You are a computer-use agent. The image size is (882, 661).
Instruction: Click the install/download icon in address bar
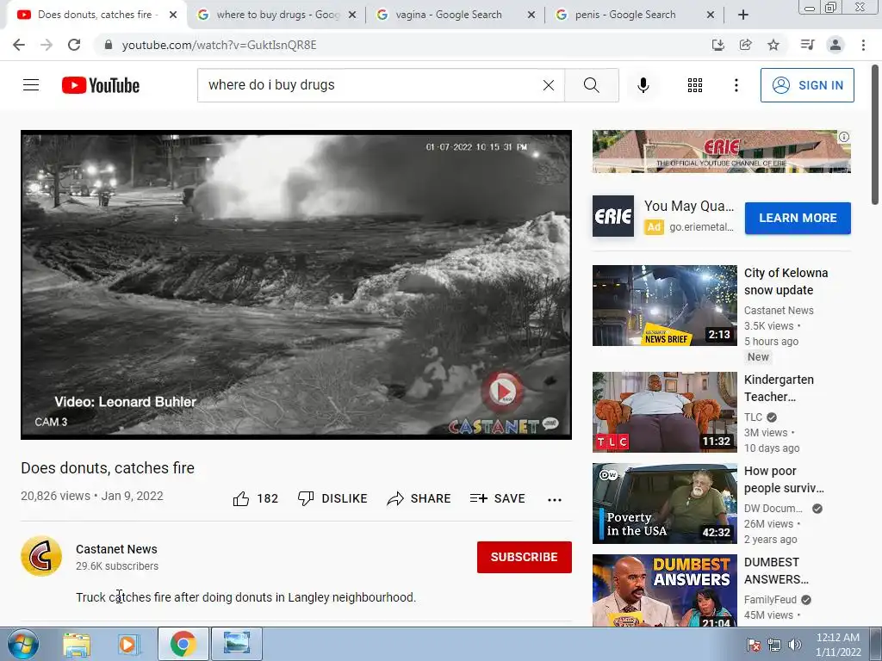717,45
